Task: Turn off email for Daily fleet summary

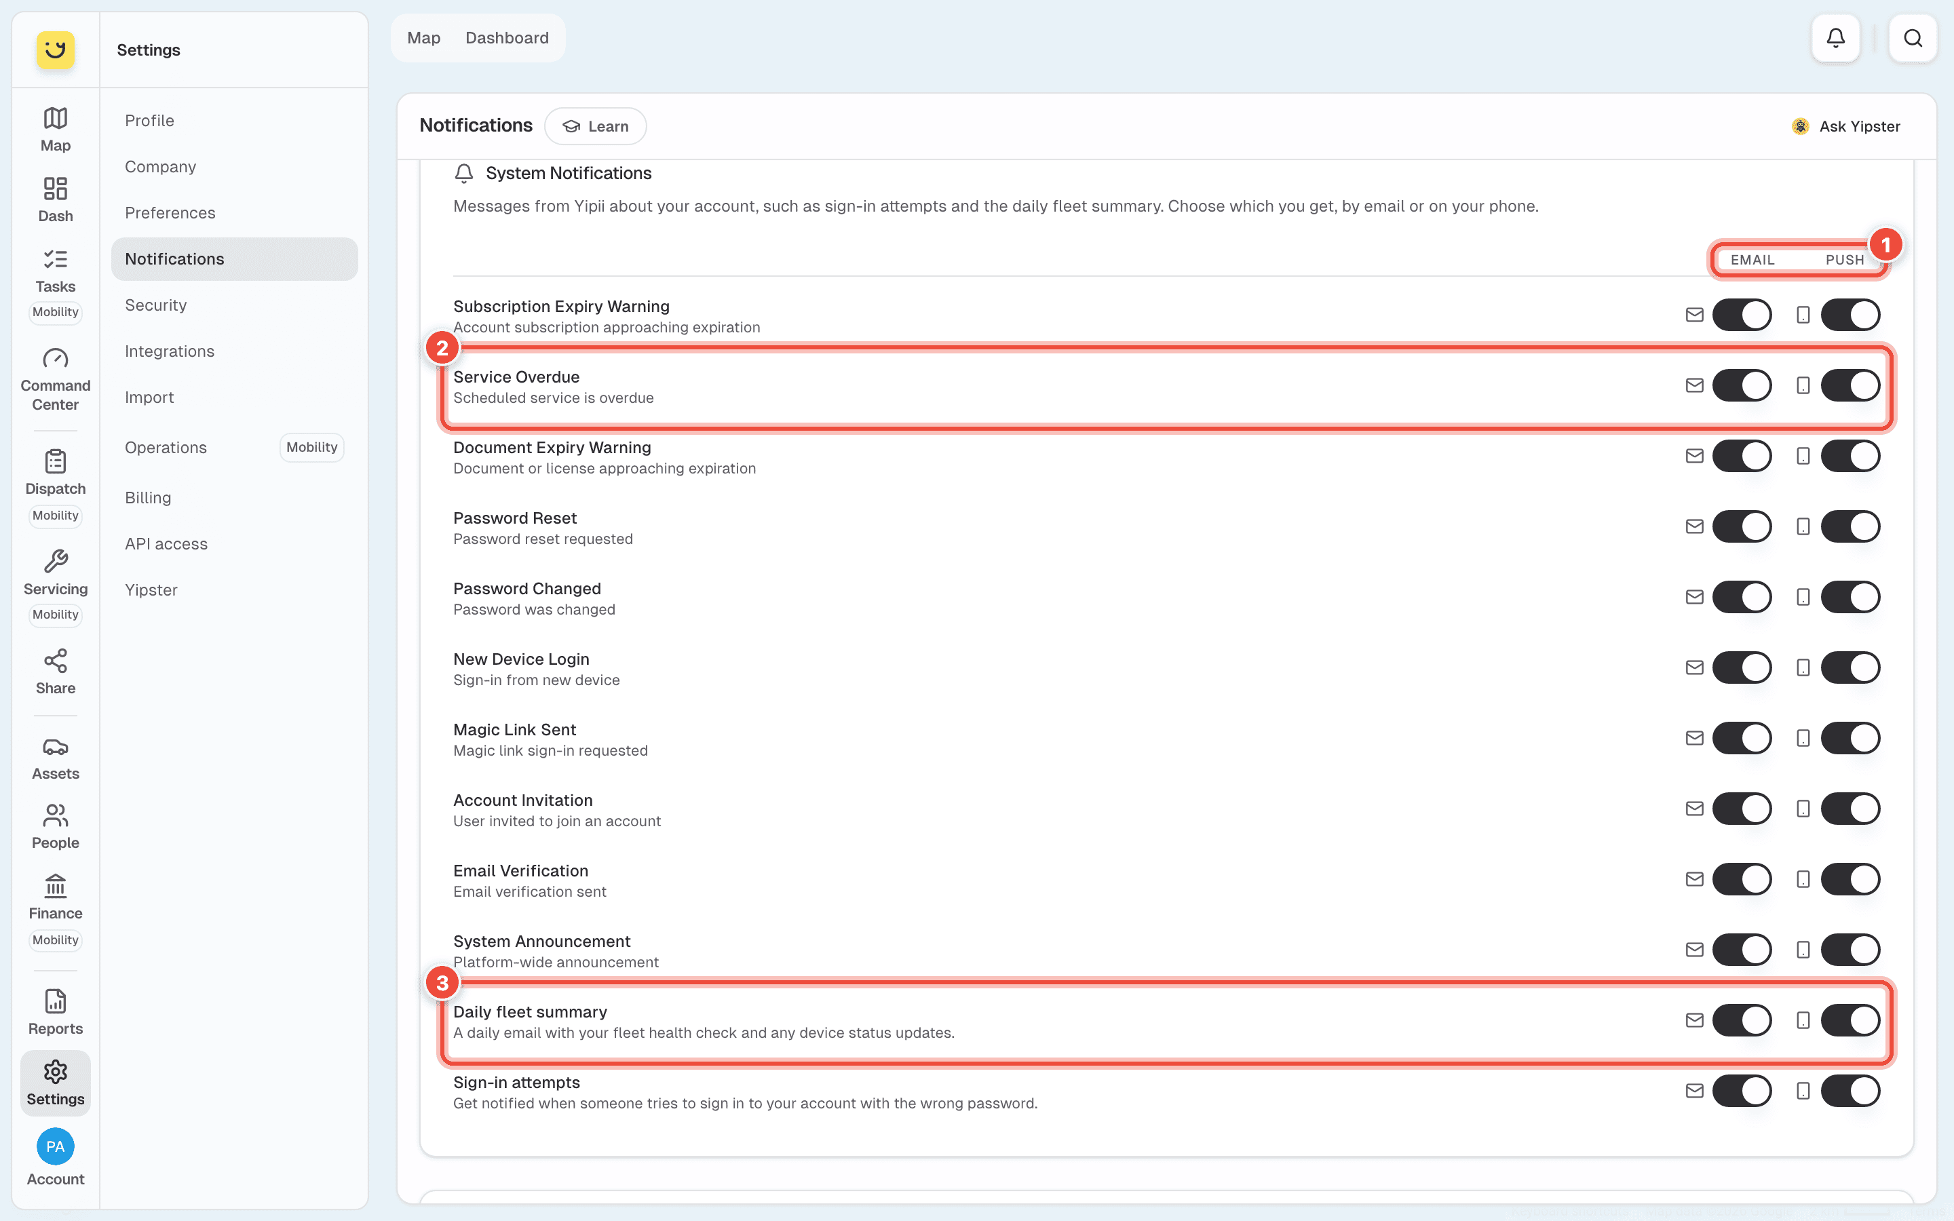Action: (1742, 1020)
